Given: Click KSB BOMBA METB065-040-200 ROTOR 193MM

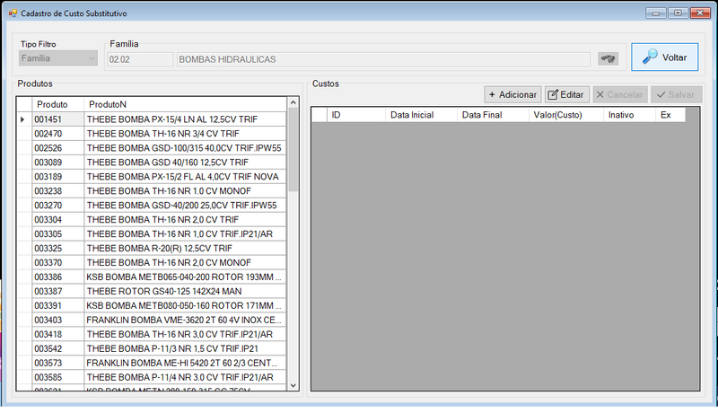Looking at the screenshot, I should [x=186, y=277].
